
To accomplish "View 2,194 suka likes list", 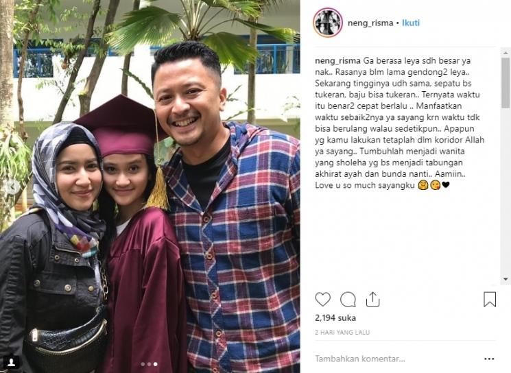I will click(x=335, y=318).
